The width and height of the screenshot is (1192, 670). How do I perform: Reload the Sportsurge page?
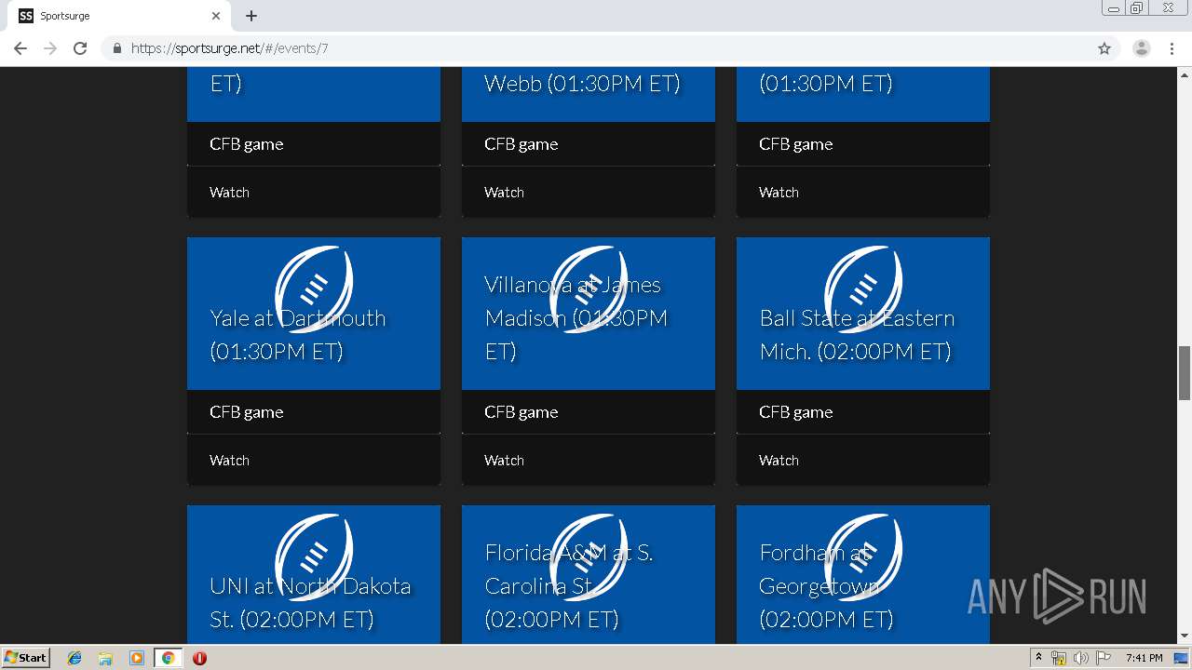coord(80,48)
